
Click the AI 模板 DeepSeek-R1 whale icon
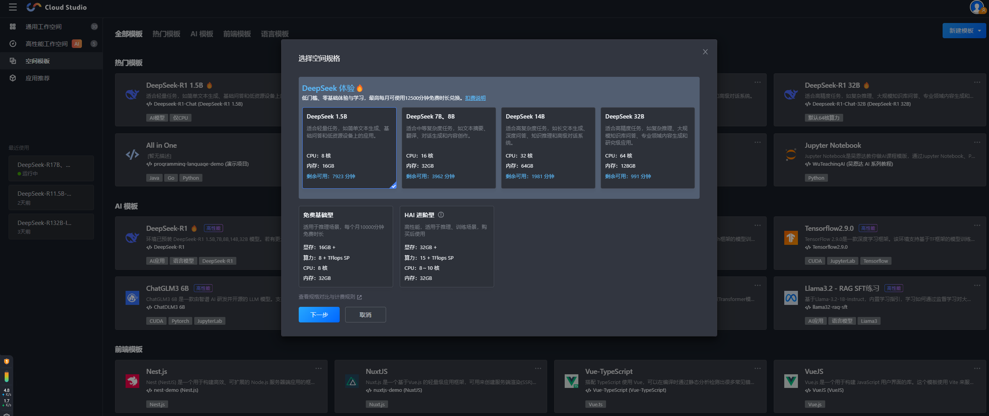tap(132, 237)
